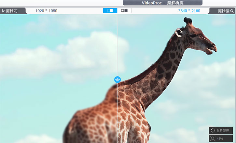Click the play triangle beside 編輯前

pyautogui.click(x=3, y=11)
